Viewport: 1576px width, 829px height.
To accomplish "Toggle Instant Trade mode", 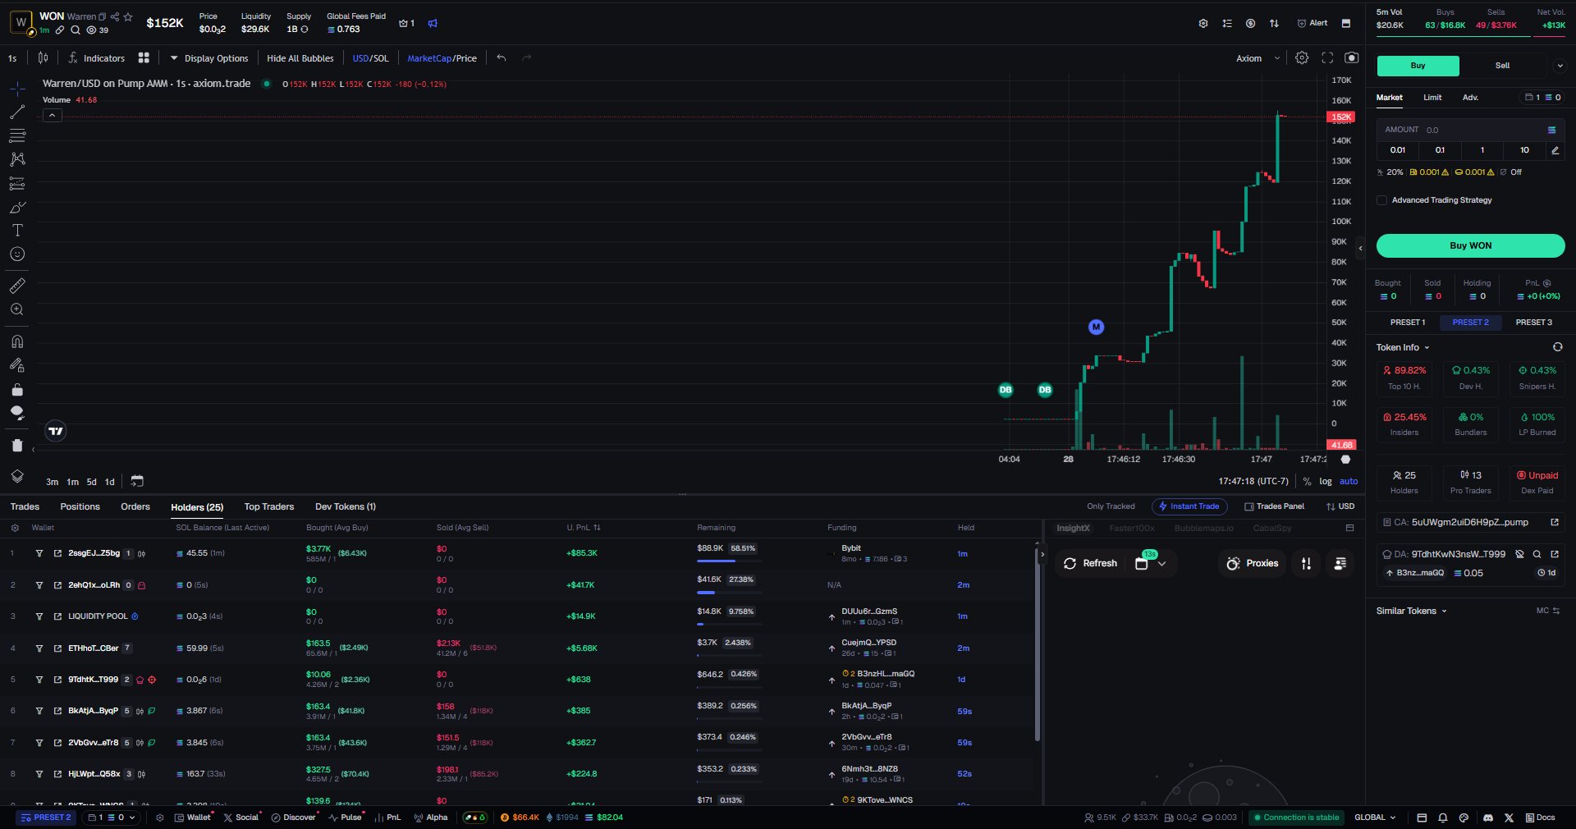I will pyautogui.click(x=1189, y=507).
